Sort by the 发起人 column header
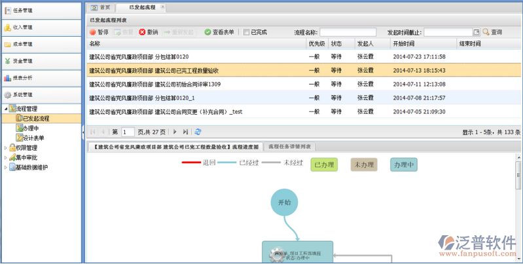Screen dimensions: 523x264 pyautogui.click(x=372, y=44)
